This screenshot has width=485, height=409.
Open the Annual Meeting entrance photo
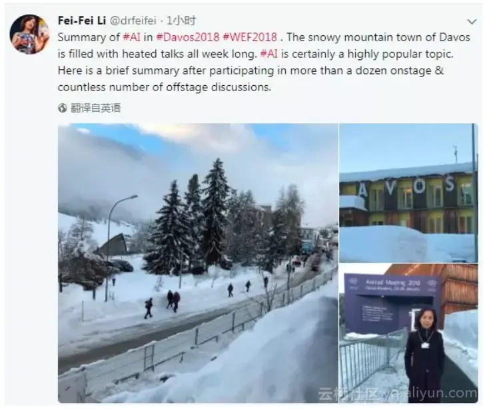click(408, 333)
